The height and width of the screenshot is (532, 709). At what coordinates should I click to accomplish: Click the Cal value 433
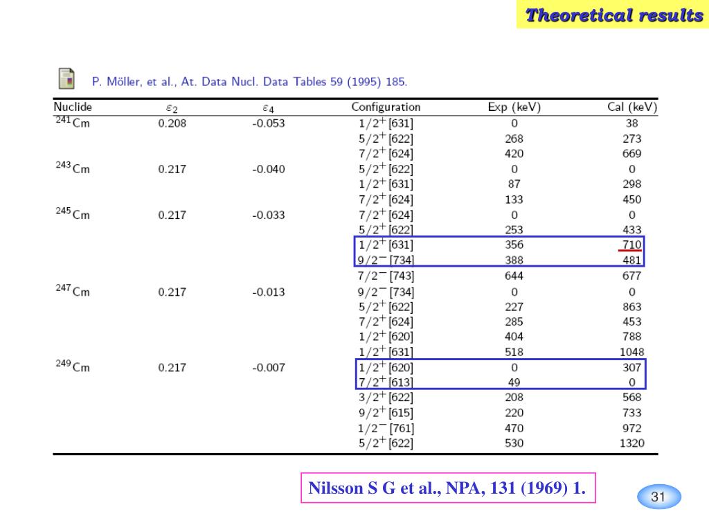[x=631, y=230]
